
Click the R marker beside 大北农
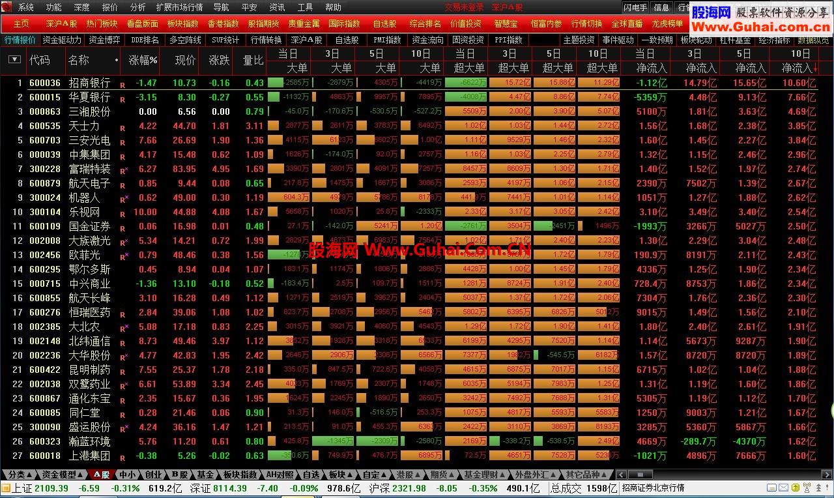123,329
